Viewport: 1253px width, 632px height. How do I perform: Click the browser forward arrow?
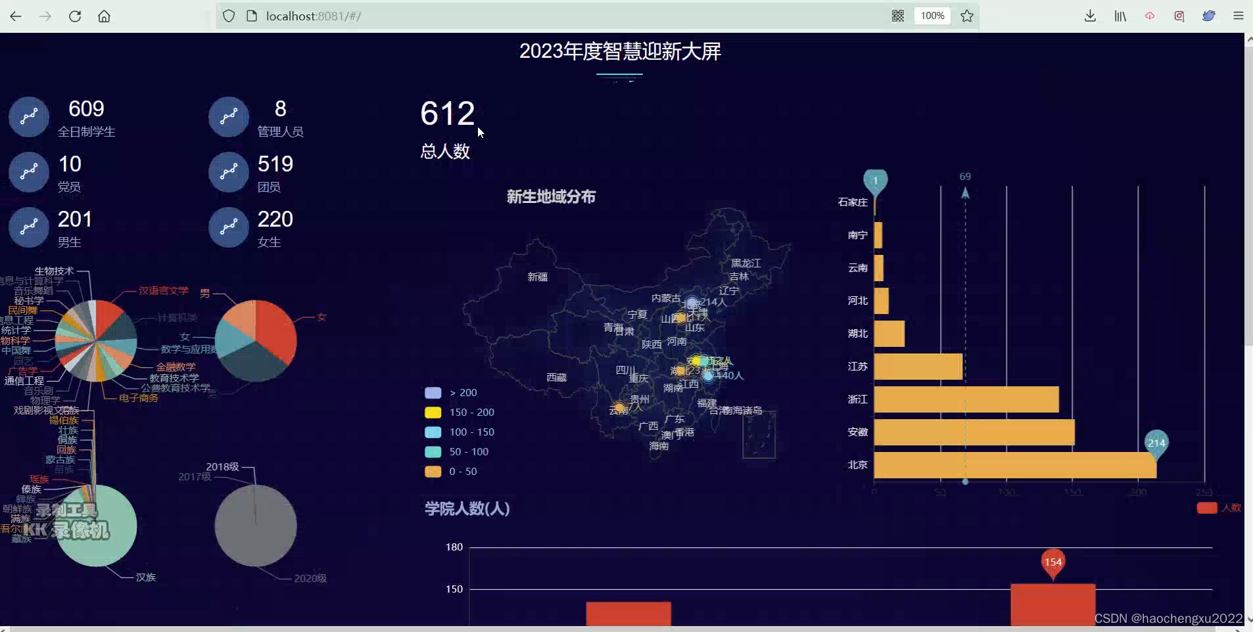click(x=45, y=16)
